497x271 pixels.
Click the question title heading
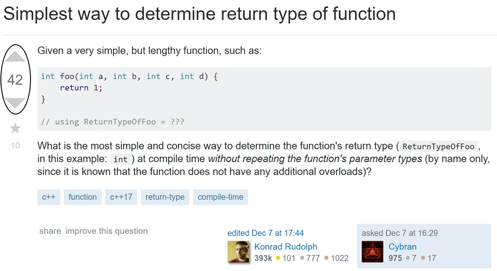tap(199, 15)
